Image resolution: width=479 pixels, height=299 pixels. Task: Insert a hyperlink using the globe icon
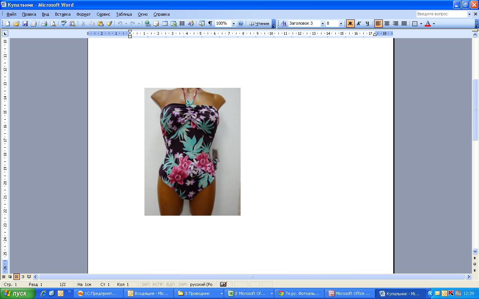point(148,24)
